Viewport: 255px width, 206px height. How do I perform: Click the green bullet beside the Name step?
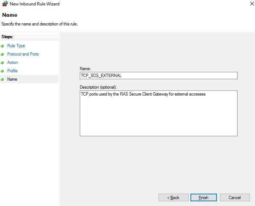[x=3, y=79]
